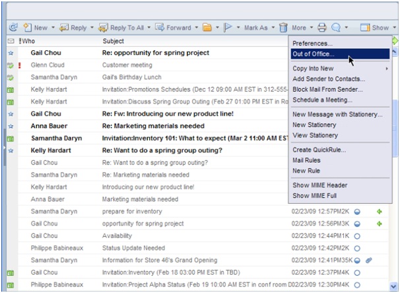Viewport: 400px width, 293px height.
Task: Click calendar icon for Discuss Spring Group Outing
Action: tap(11, 102)
